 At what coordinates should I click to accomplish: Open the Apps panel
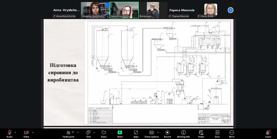(x=136, y=133)
